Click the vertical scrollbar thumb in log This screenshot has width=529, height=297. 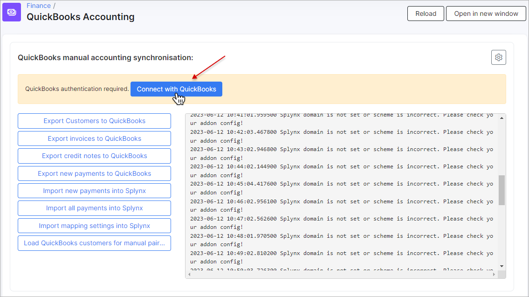point(502,190)
